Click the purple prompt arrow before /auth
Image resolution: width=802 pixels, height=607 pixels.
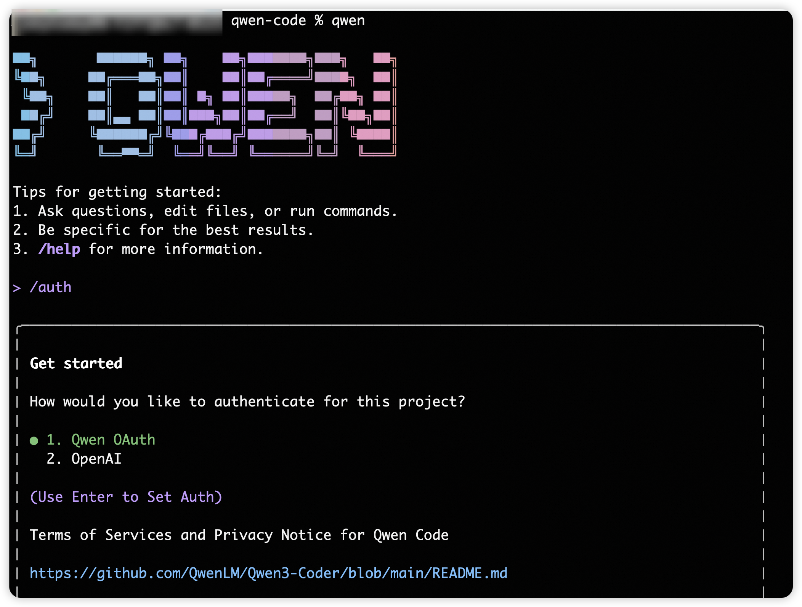[x=17, y=288]
